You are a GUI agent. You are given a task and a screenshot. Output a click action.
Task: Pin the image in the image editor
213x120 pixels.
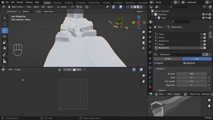tap(85, 70)
